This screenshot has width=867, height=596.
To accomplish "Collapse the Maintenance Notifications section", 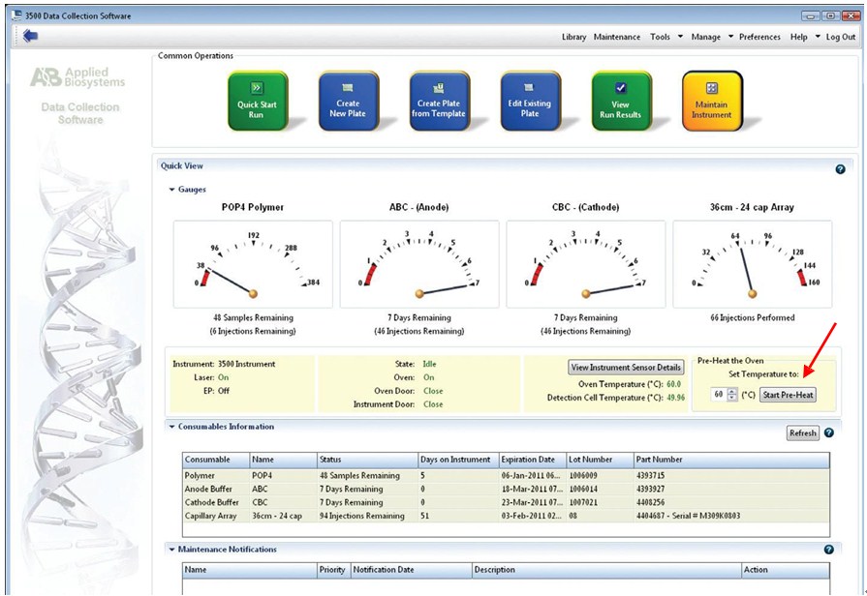I will tap(172, 550).
